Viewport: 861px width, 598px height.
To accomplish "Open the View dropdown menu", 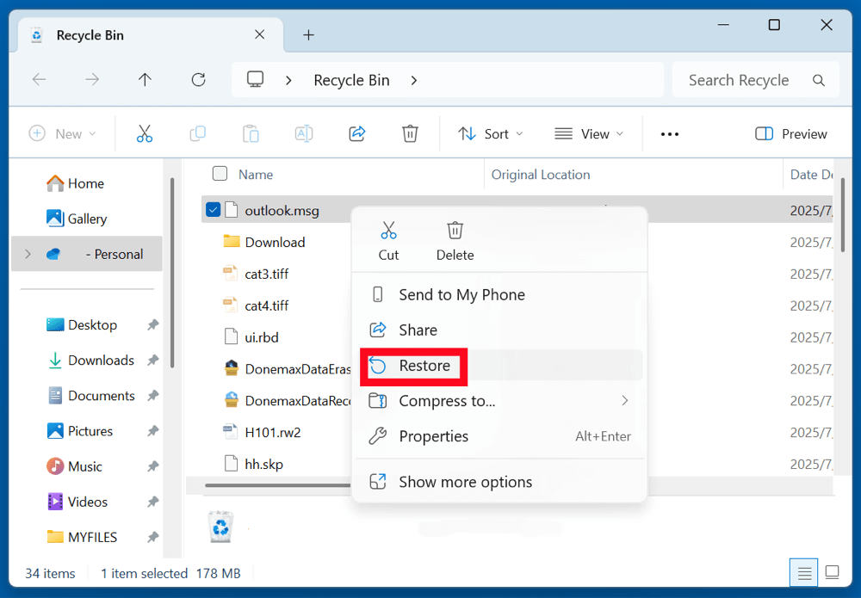I will [589, 133].
